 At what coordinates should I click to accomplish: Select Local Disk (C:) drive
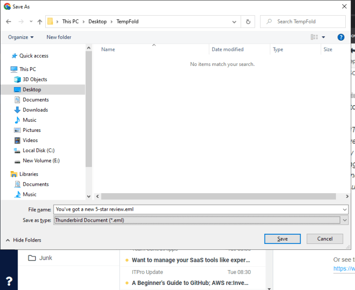[38, 150]
